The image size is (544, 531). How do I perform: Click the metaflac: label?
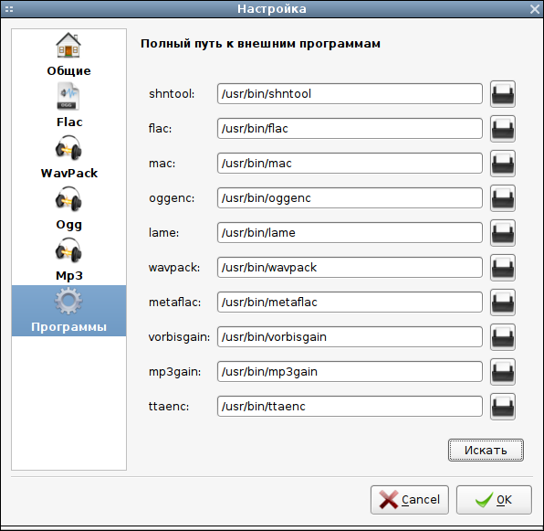175,303
